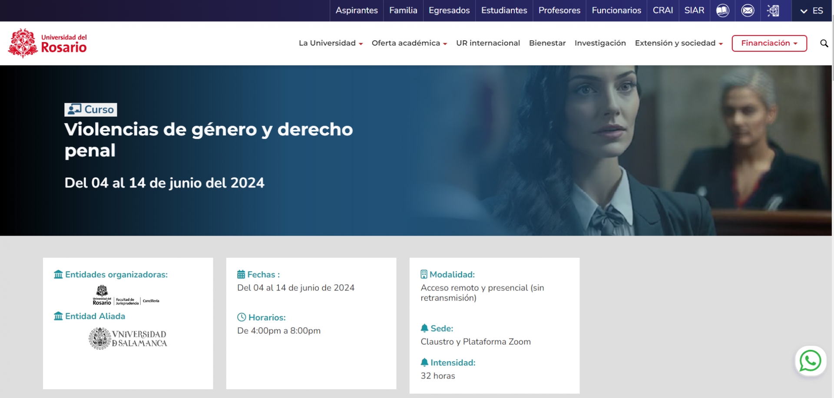The image size is (834, 398).
Task: Select the Aspirantes link
Action: (357, 10)
